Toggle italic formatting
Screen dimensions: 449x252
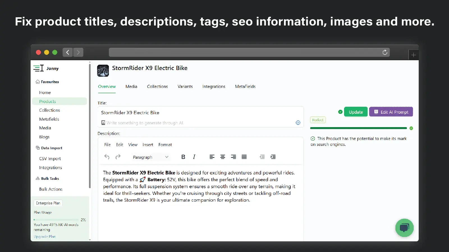(194, 157)
